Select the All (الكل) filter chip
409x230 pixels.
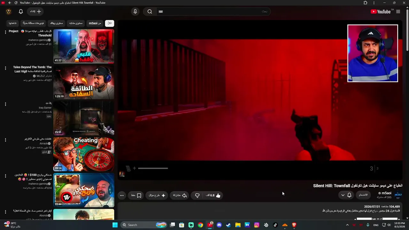coord(110,23)
